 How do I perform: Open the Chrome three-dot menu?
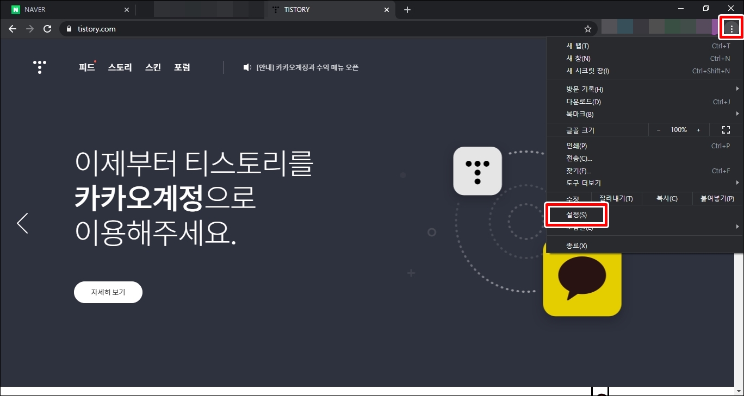tap(731, 28)
